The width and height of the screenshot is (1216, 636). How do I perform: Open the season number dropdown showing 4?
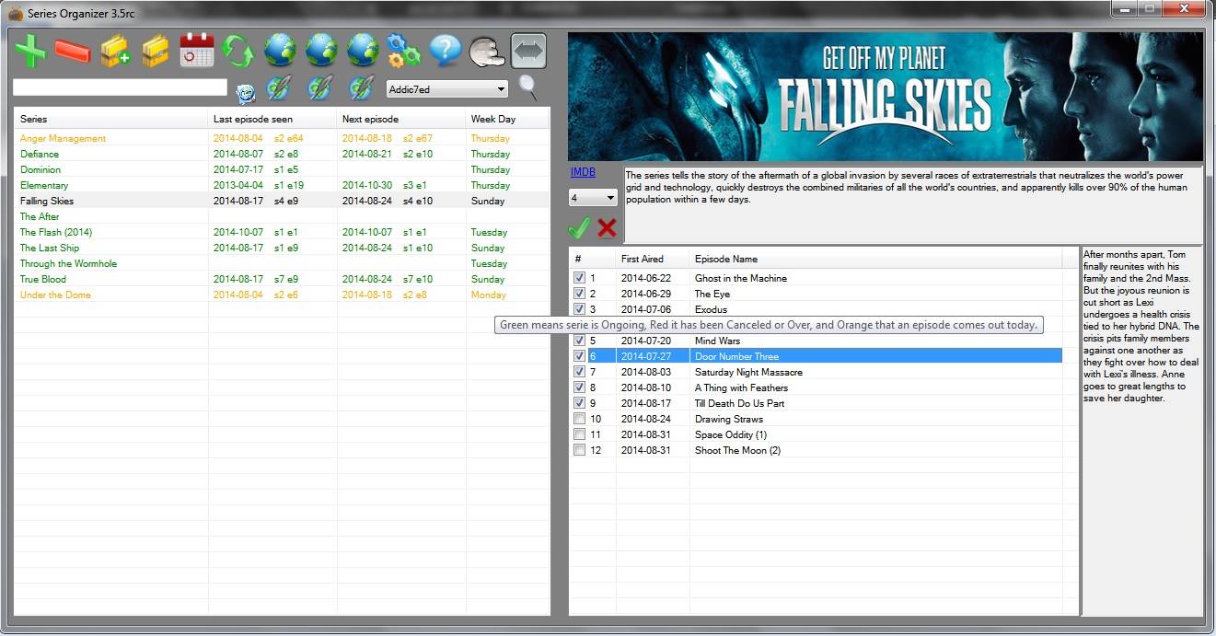[x=593, y=198]
